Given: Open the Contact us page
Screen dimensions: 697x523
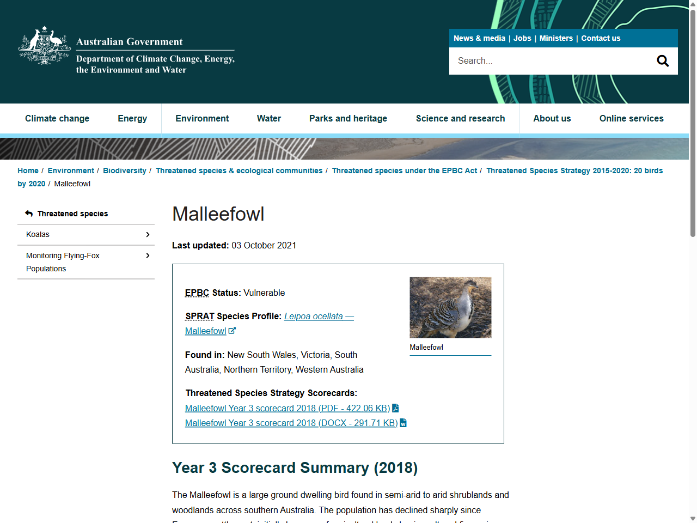Looking at the screenshot, I should click(x=601, y=38).
